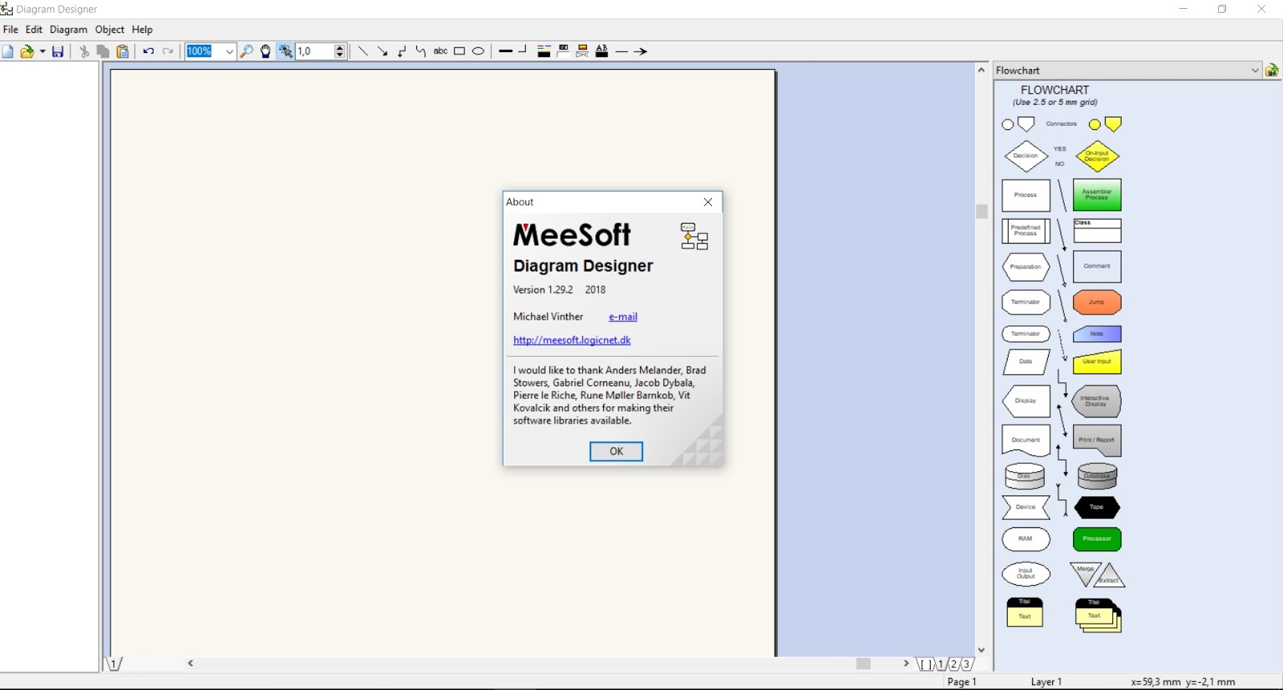The image size is (1283, 690).
Task: Open the e-mail link in About
Action: [623, 317]
